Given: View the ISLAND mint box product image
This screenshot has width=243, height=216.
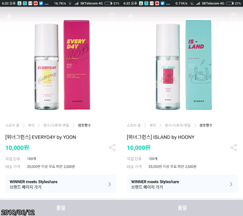Looking at the screenshot, I should tap(198, 65).
